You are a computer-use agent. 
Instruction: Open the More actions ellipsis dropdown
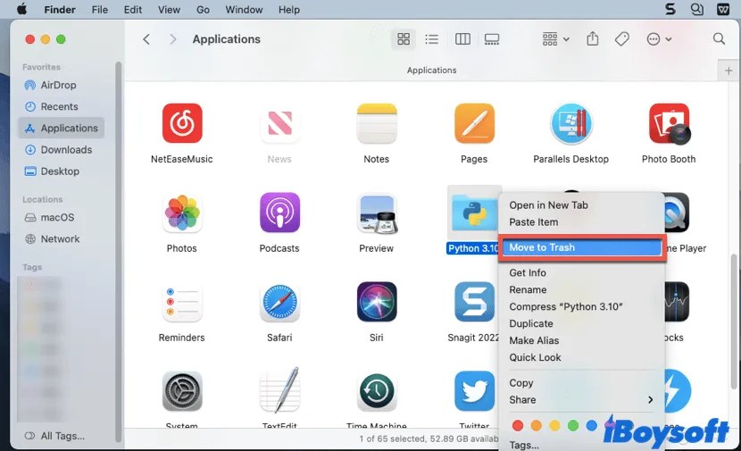click(659, 39)
